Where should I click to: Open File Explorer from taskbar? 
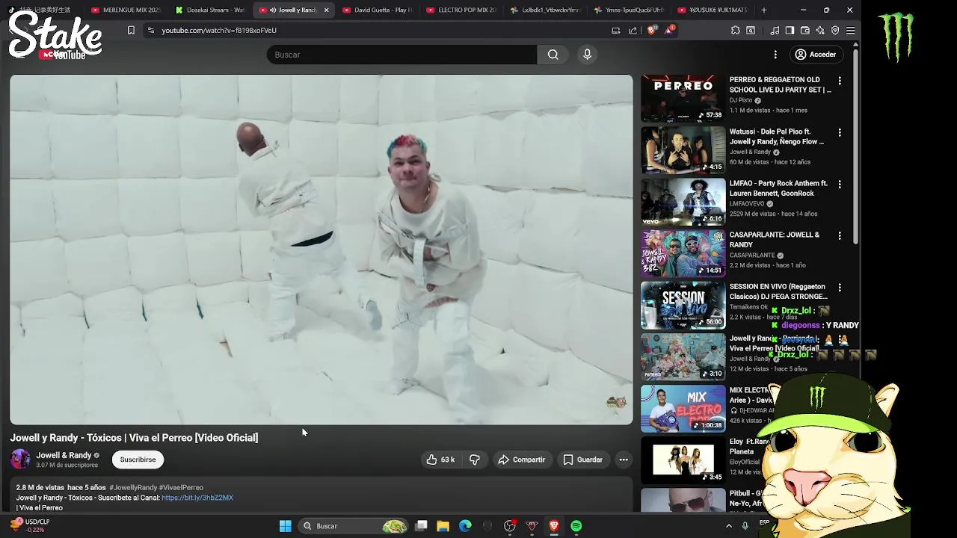point(443,526)
